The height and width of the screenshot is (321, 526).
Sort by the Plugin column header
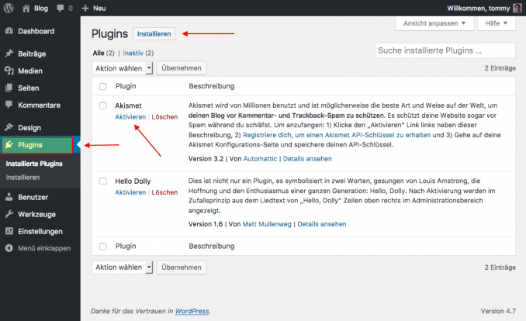(126, 86)
